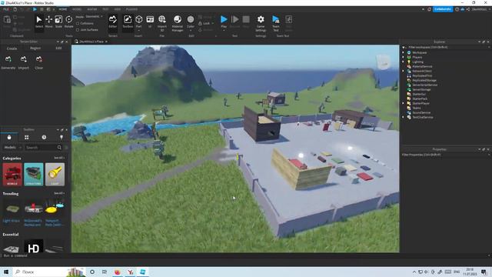Open the Color picker tool
This screenshot has height=277, width=492.
(x=191, y=22)
